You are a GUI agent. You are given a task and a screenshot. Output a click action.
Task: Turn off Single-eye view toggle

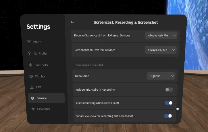click(168, 116)
